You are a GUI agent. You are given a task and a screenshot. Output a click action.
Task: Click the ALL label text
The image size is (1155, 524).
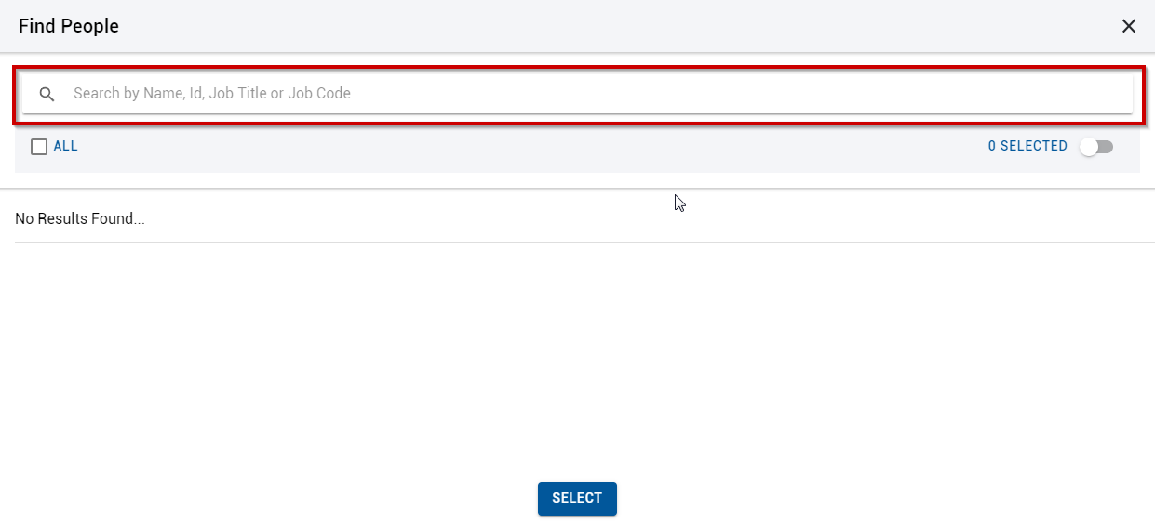[x=66, y=146]
